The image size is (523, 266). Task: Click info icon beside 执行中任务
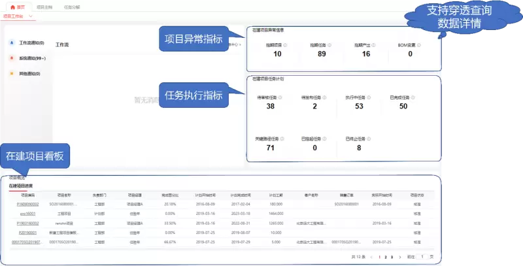(367, 97)
